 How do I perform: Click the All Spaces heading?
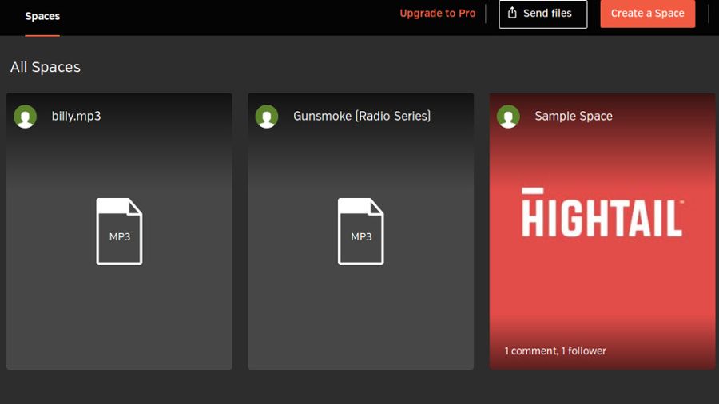[46, 67]
